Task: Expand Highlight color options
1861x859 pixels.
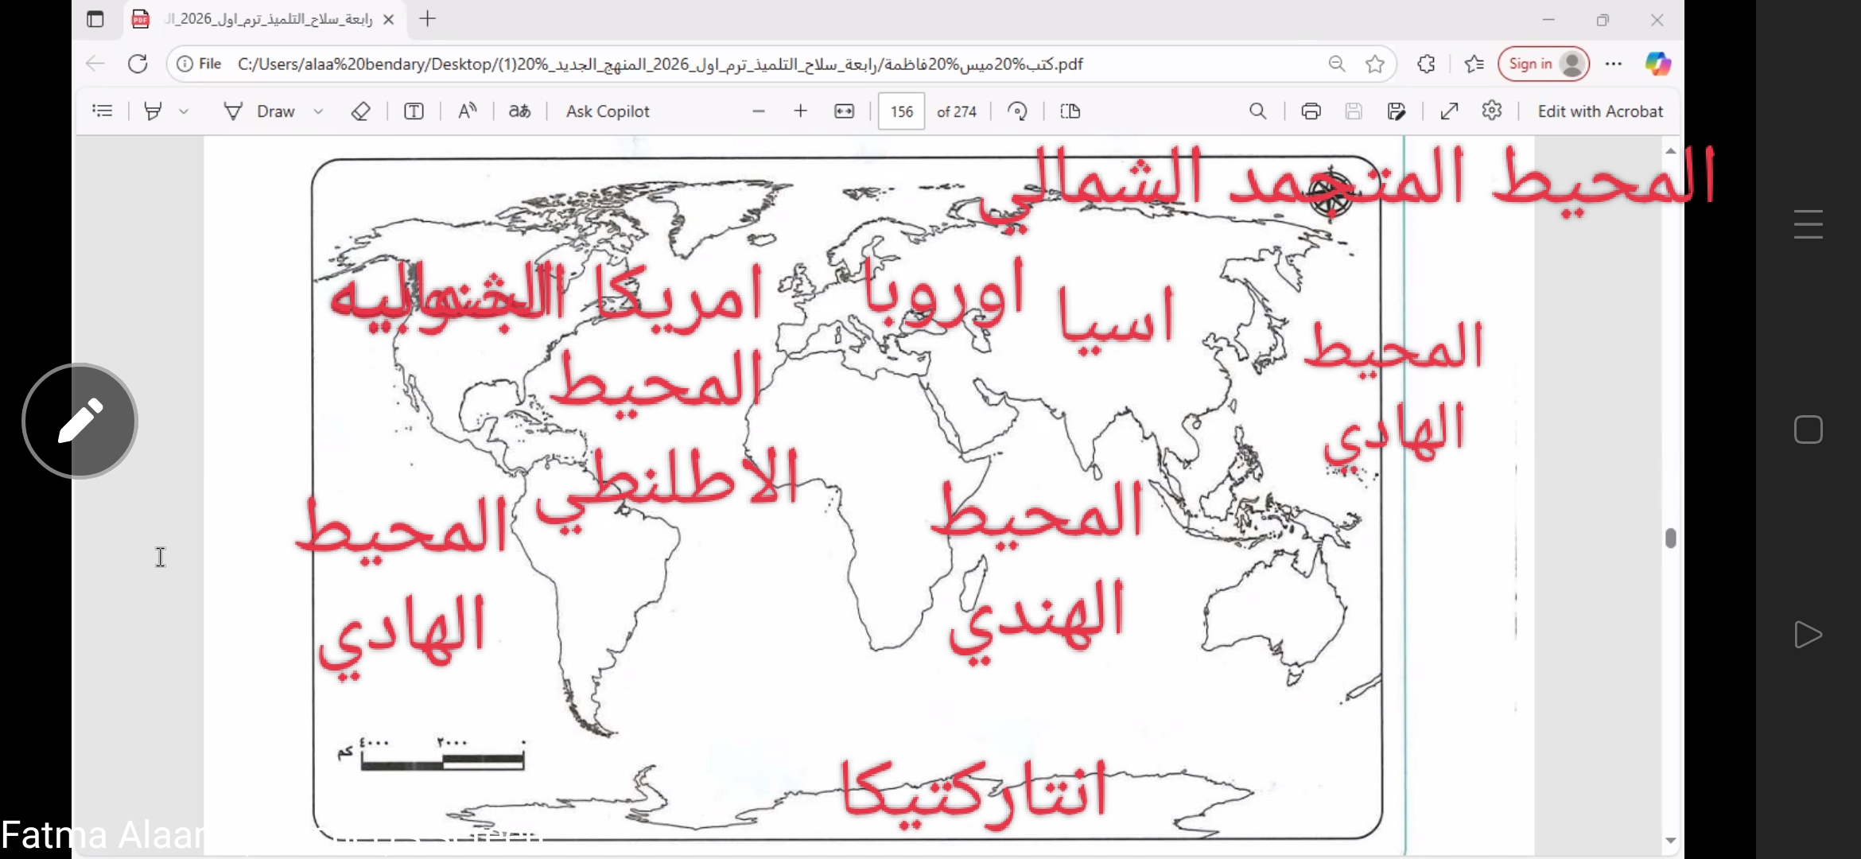Action: tap(184, 111)
